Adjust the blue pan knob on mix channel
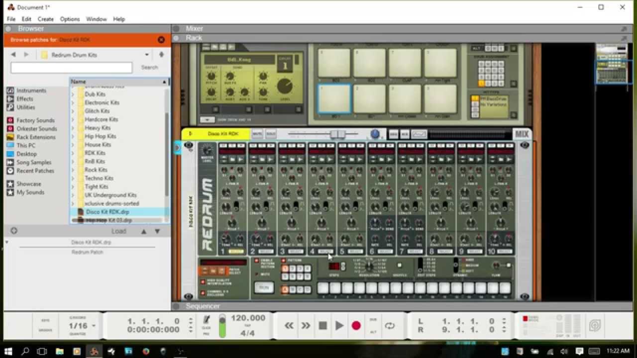Image resolution: width=637 pixels, height=358 pixels. coord(375,134)
